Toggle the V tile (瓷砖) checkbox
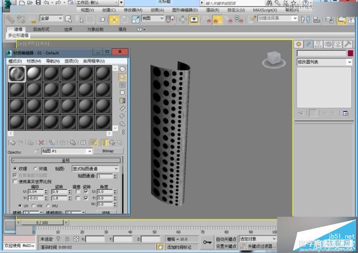The image size is (358, 253). pos(86,198)
